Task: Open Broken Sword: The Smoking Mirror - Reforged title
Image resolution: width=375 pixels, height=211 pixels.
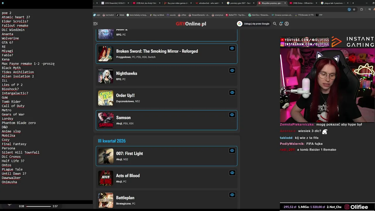Action: click(x=157, y=51)
